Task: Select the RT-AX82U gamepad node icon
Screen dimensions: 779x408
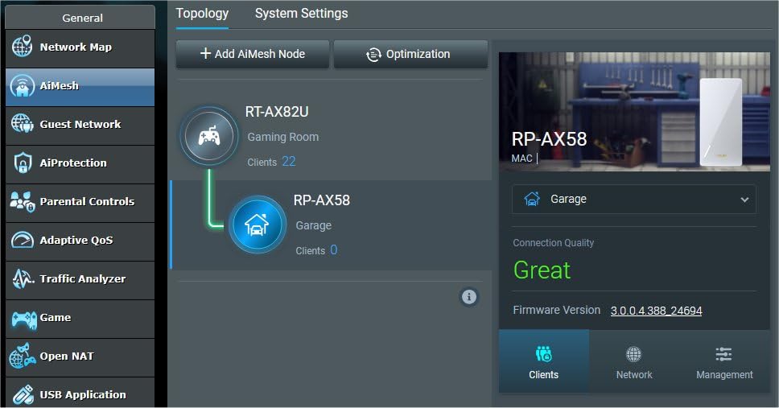Action: click(209, 136)
